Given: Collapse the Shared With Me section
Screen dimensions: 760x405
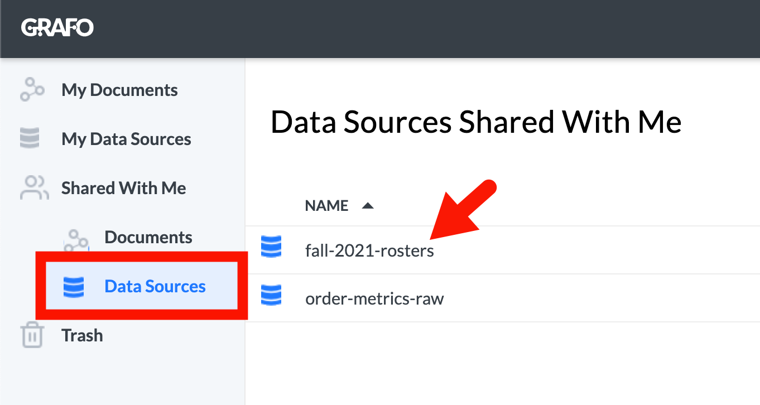Looking at the screenshot, I should click(x=124, y=188).
